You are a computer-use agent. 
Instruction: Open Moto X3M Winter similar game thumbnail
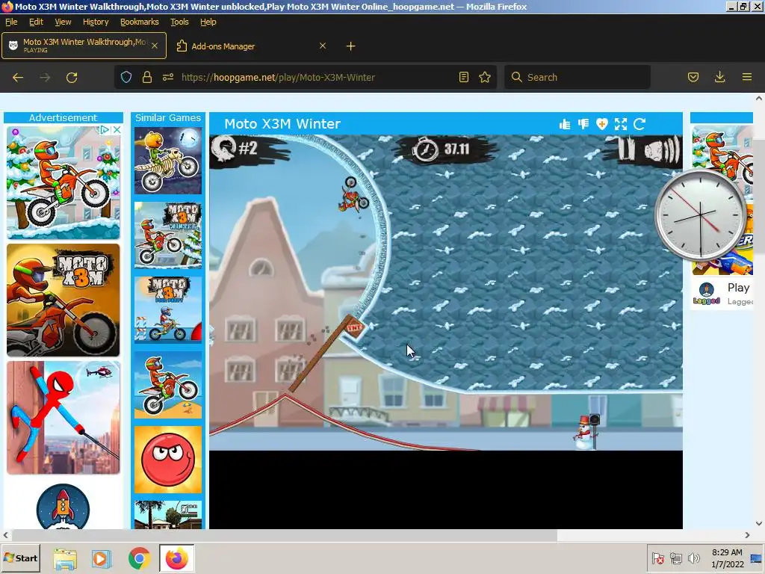168,235
